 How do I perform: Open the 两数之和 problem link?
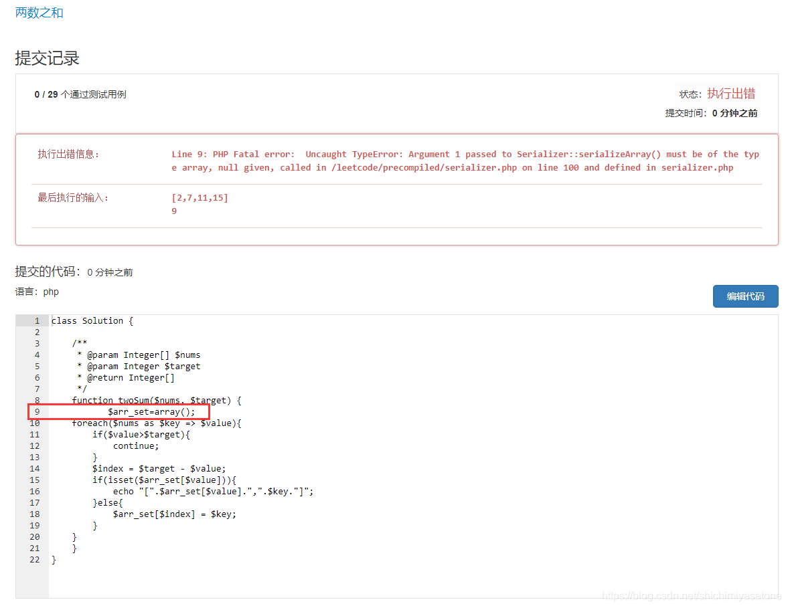[38, 13]
